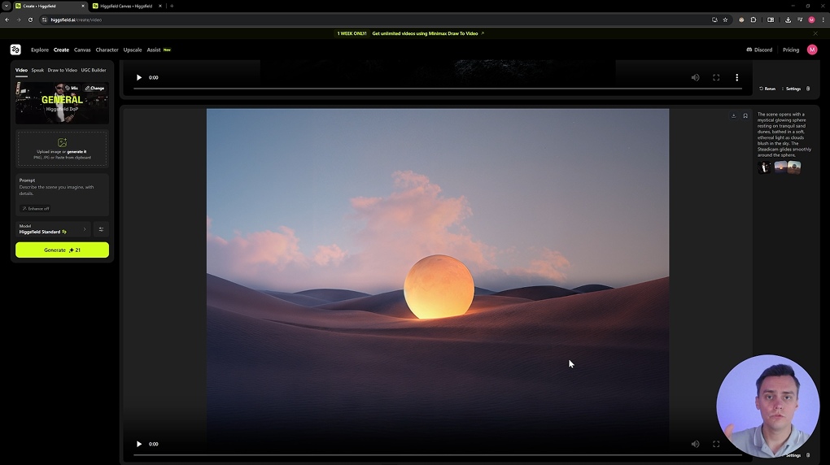This screenshot has width=830, height=465.
Task: Reload the page
Action: pos(30,20)
